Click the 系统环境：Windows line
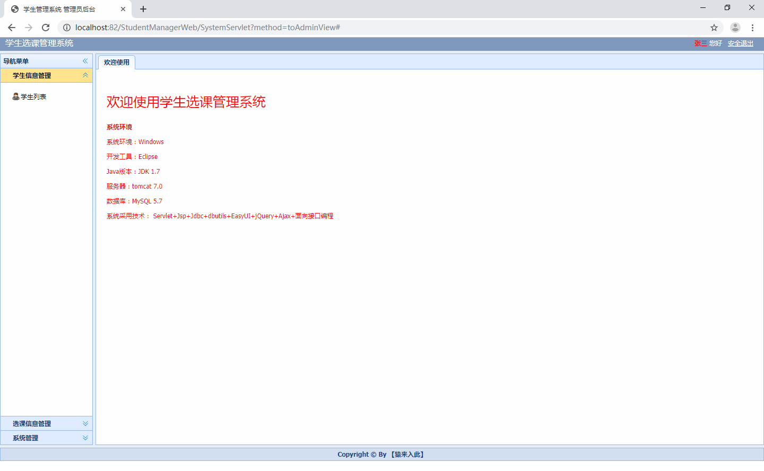This screenshot has height=471, width=764. 135,142
